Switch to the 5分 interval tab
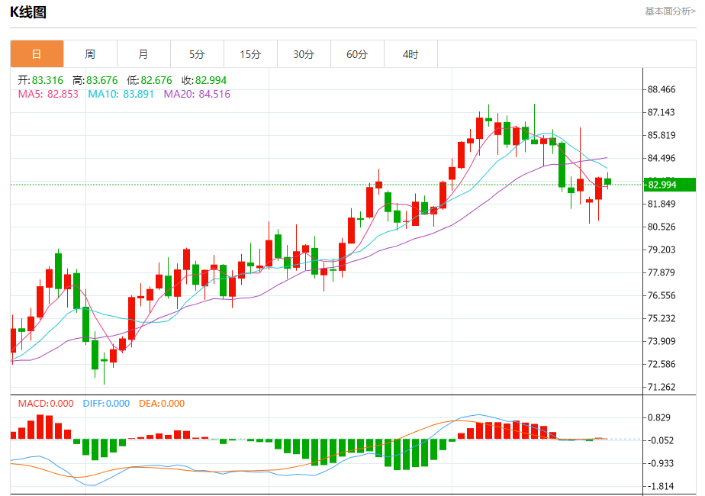705x496 pixels. point(197,54)
